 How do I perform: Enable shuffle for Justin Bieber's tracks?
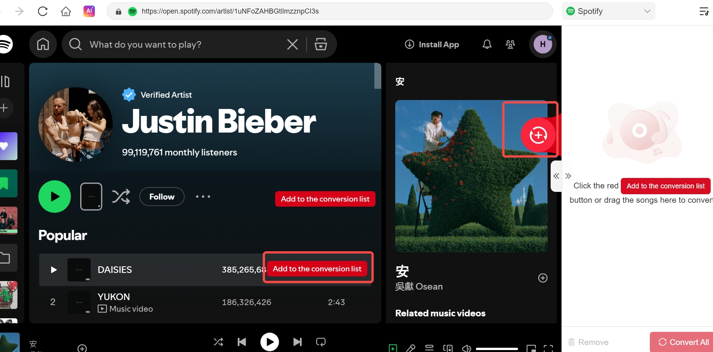click(121, 197)
